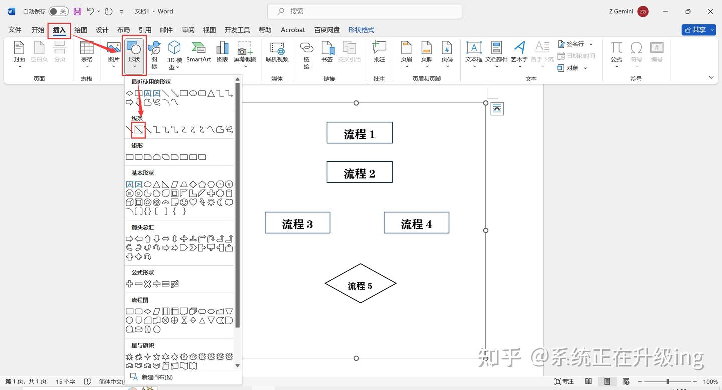722x390 pixels.
Task: Open the 形状格式 shape format tab
Action: coord(360,30)
